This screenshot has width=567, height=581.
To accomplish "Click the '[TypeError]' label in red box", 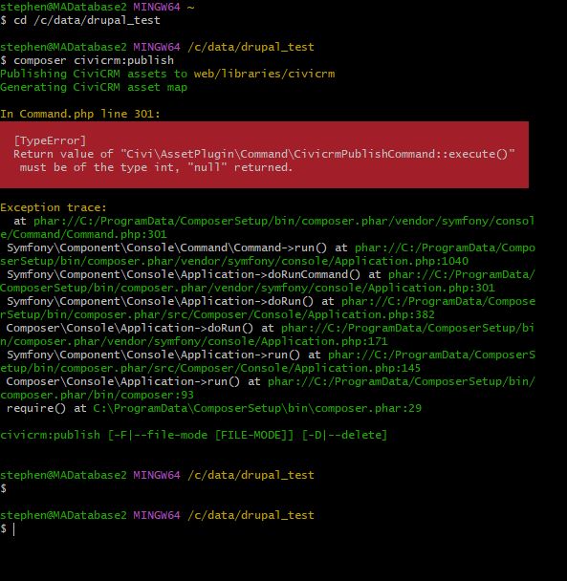I will tap(50, 140).
